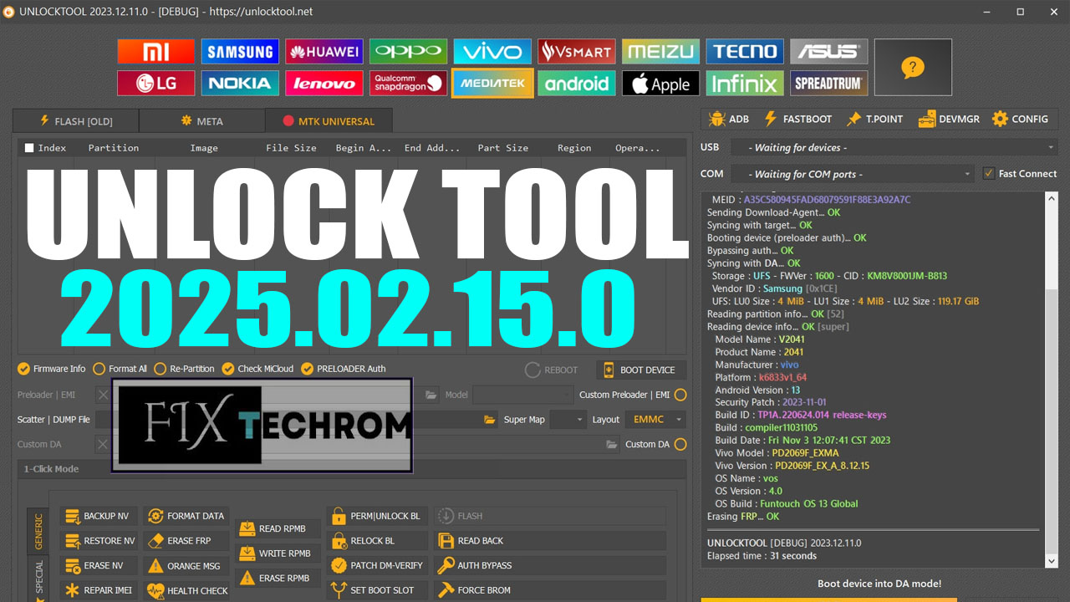Select the Xiaomi MI brand logo

click(x=156, y=52)
